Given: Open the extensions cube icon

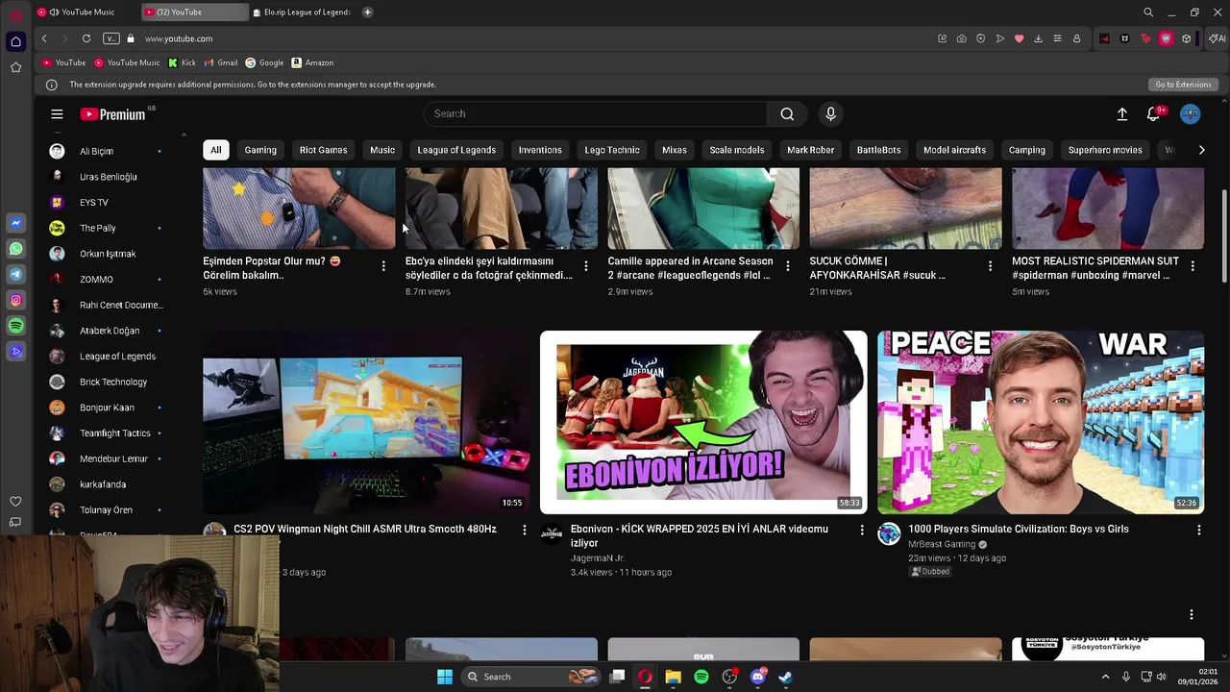Looking at the screenshot, I should [x=1187, y=38].
